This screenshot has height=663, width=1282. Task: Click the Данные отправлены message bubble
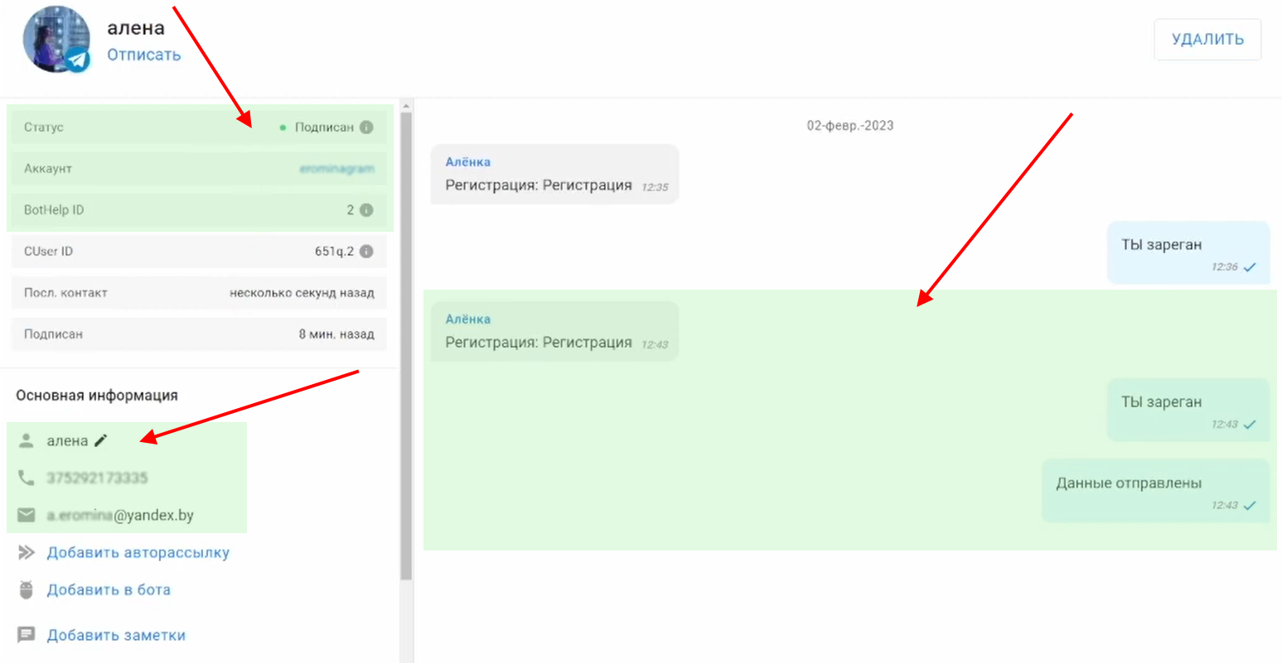(x=1155, y=491)
